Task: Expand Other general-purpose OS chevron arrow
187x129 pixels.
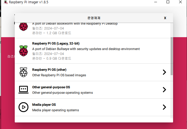Action: point(164,90)
